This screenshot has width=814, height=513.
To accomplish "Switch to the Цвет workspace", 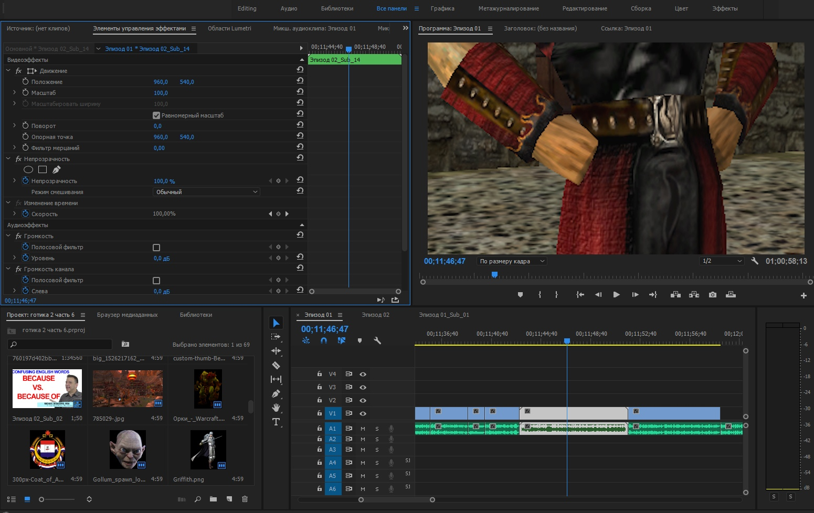I will (x=681, y=8).
